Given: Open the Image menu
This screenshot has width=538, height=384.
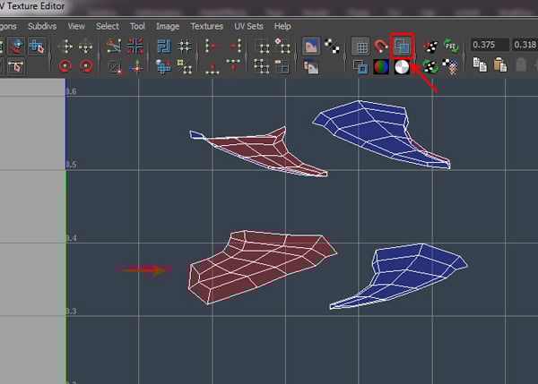Looking at the screenshot, I should click(x=168, y=26).
